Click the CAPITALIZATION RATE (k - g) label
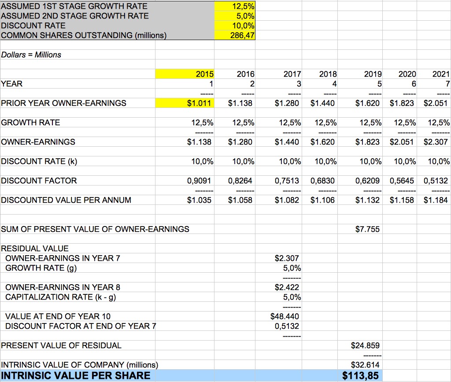The height and width of the screenshot is (382, 451). pyautogui.click(x=61, y=297)
